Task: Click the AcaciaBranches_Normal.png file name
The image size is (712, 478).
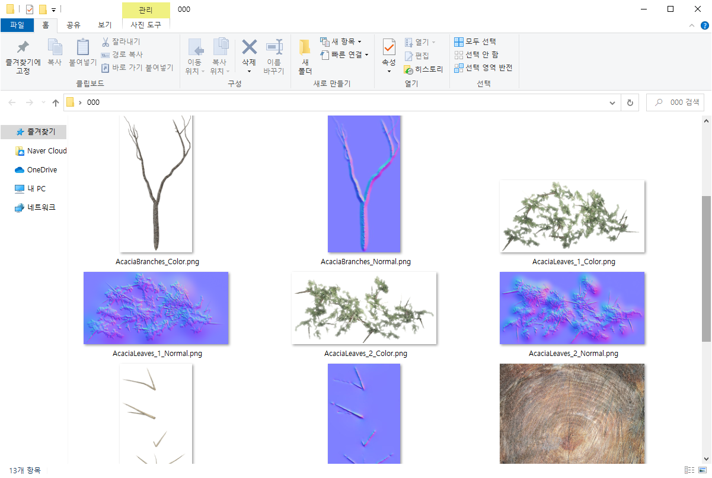Action: (366, 261)
